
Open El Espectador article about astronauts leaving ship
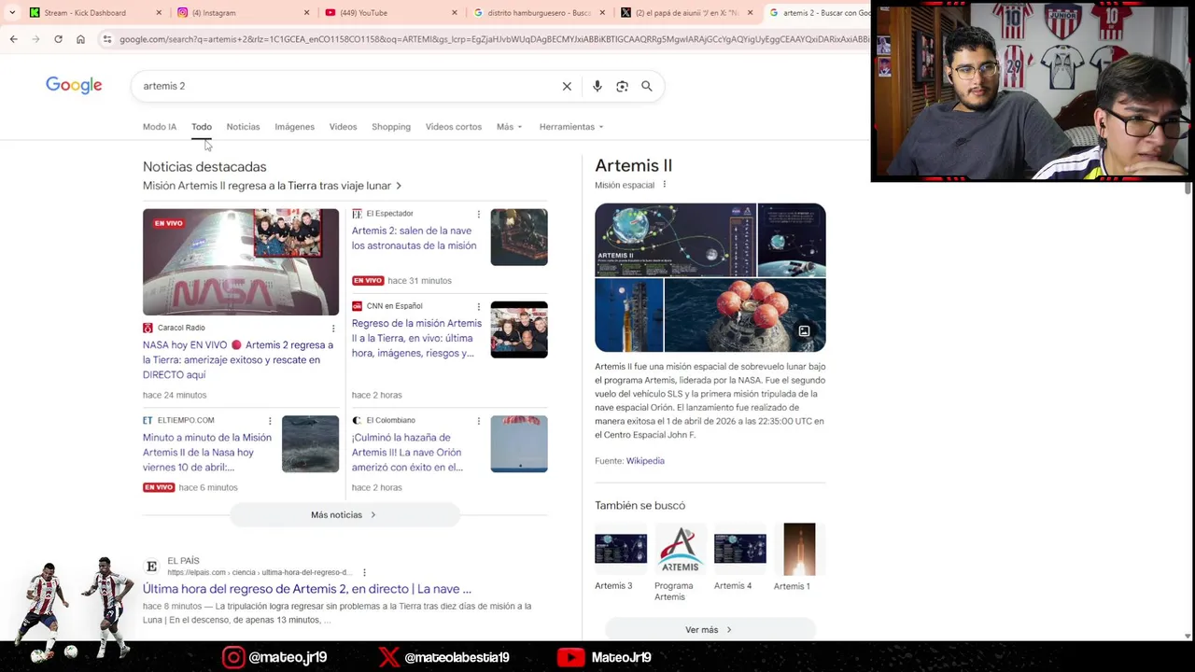(414, 238)
